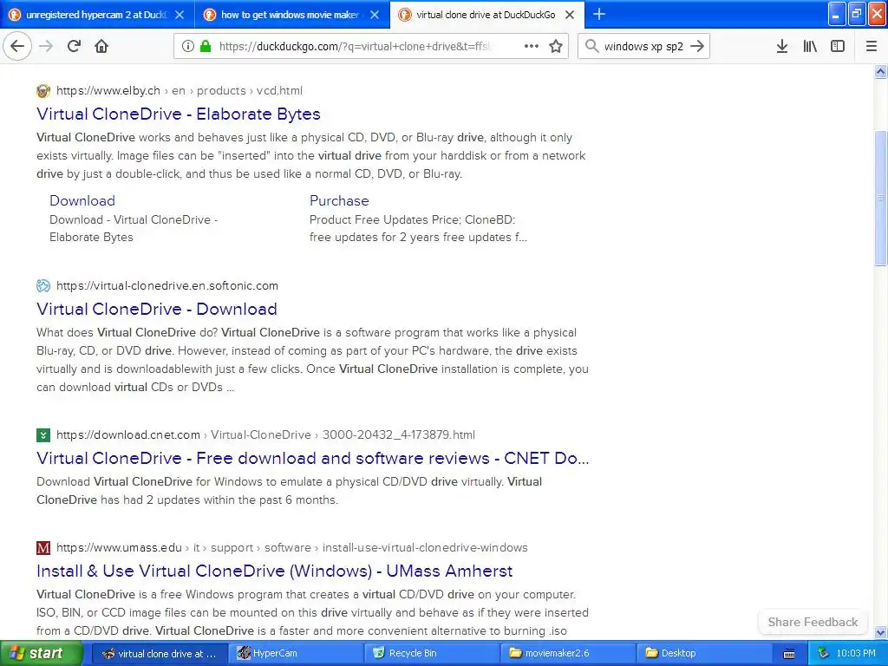888x666 pixels.
Task: Open the Downloads panel
Action: (781, 46)
